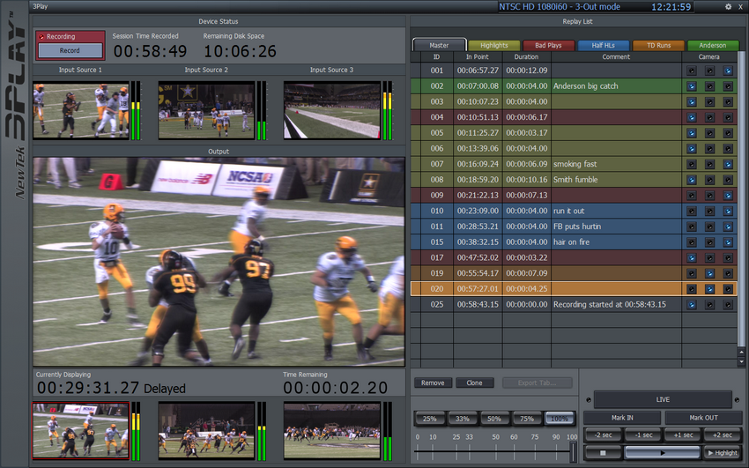
Task: Select third camera icon for clip 001
Action: [728, 71]
